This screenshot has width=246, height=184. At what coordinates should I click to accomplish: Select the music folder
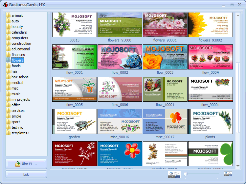pyautogui.click(x=16, y=94)
